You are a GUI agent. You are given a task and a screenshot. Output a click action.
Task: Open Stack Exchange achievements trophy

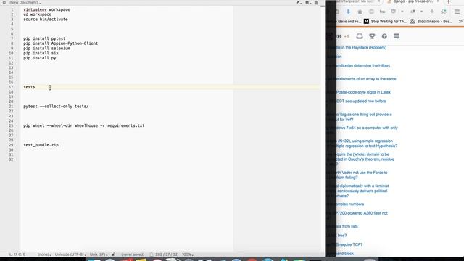point(372,36)
